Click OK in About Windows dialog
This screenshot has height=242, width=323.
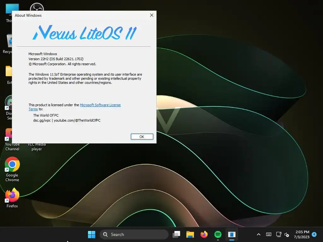(x=142, y=137)
